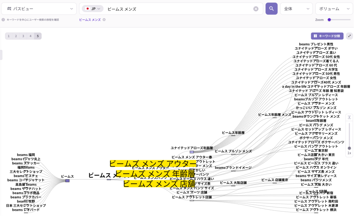
Task: Click the ユナイテッドアローズ40代 メンズ keyword
Action: pyautogui.click(x=316, y=82)
